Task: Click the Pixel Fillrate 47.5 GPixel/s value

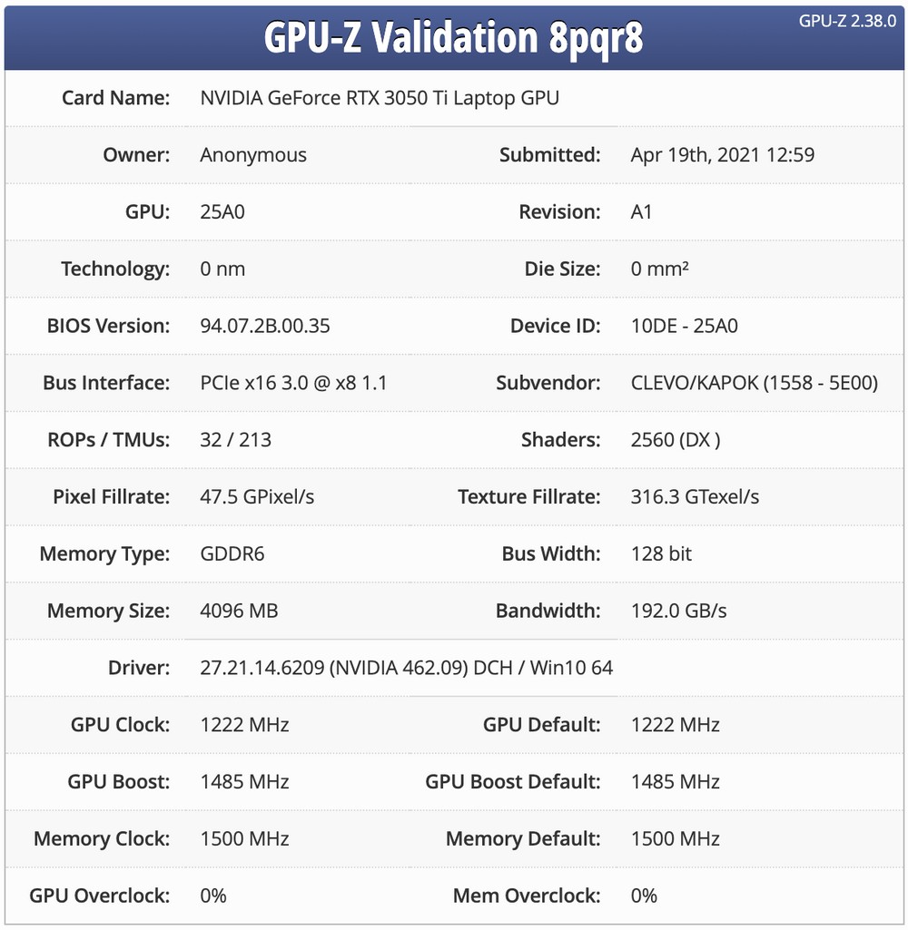Action: [x=257, y=497]
